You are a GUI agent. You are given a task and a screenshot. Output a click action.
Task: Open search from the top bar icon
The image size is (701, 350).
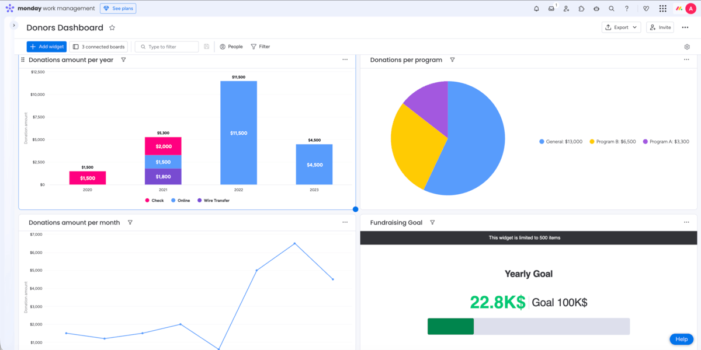point(611,8)
